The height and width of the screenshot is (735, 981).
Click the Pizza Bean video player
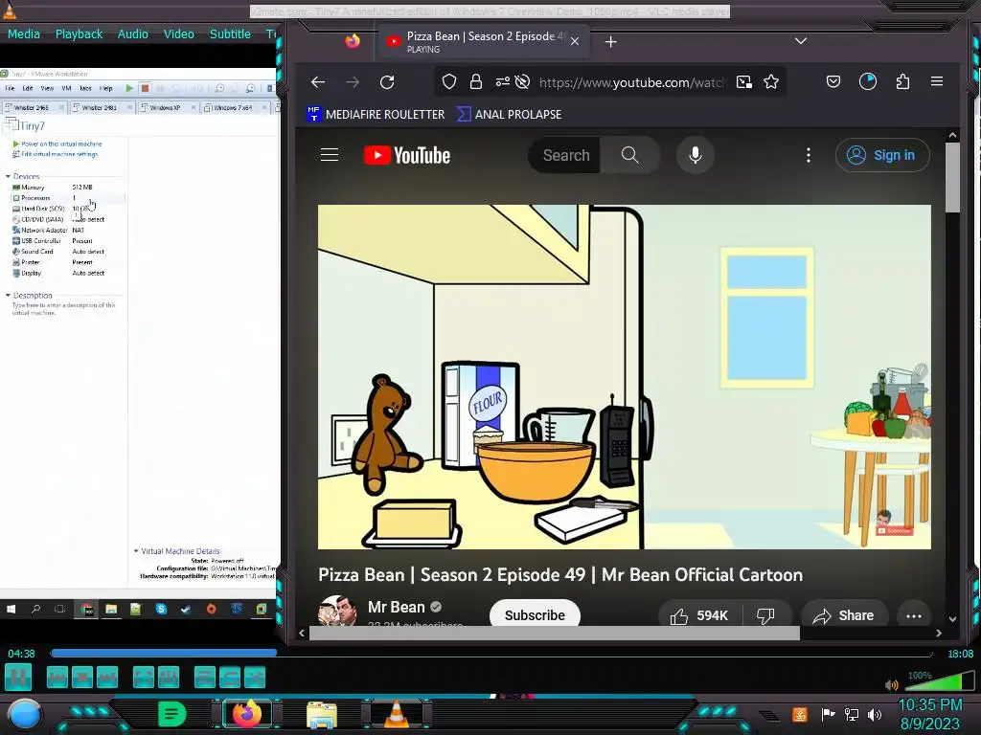[625, 377]
